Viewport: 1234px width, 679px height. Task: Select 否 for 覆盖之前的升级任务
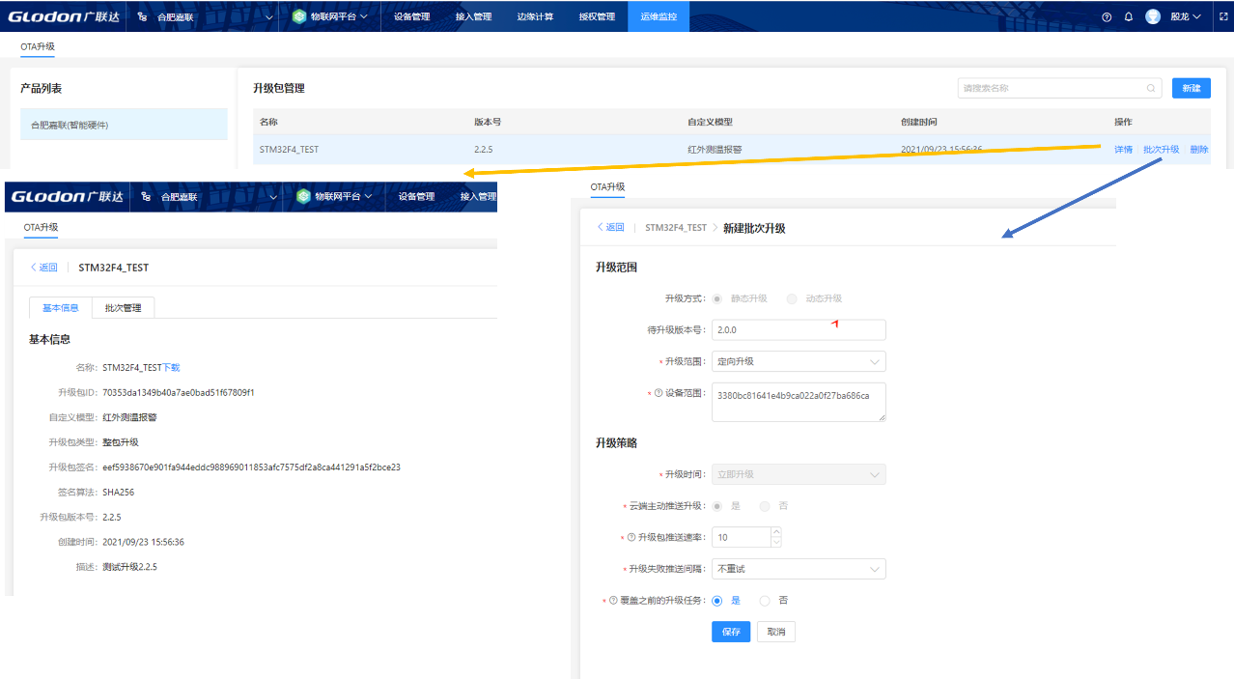(765, 601)
